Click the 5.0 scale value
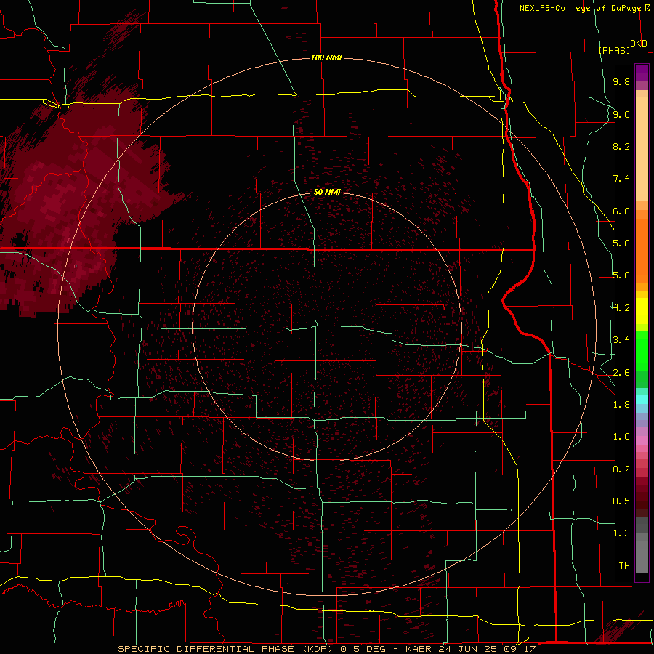The image size is (654, 654). click(x=621, y=275)
